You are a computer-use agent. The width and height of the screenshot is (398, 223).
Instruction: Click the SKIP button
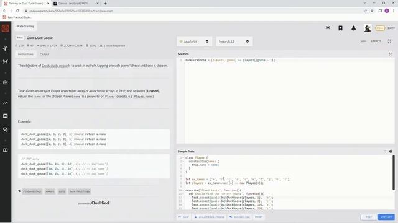pyautogui.click(x=183, y=217)
